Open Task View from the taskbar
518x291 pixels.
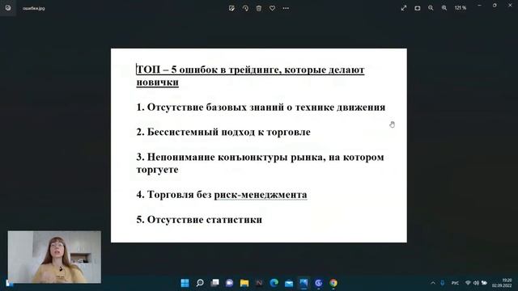tap(214, 283)
